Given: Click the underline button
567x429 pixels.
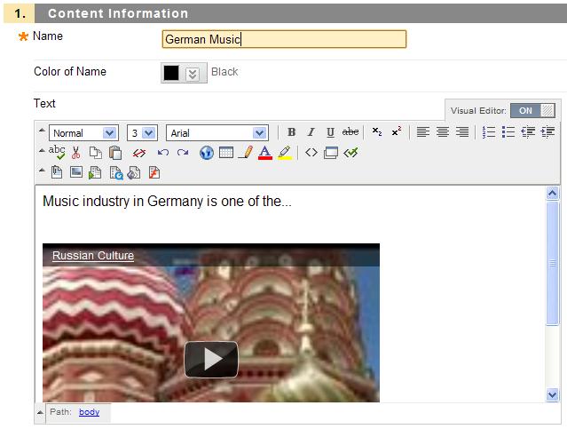Looking at the screenshot, I should (x=330, y=132).
